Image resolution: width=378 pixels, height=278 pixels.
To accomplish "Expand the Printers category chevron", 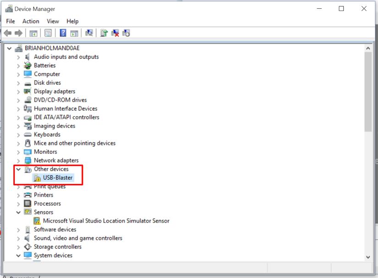I will click(18, 195).
